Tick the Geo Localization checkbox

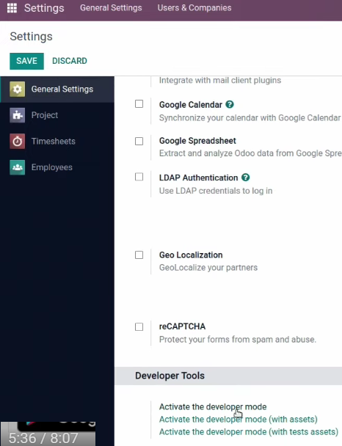pos(139,255)
